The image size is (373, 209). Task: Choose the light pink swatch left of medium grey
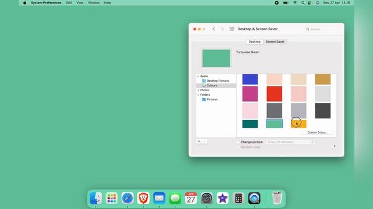250,111
